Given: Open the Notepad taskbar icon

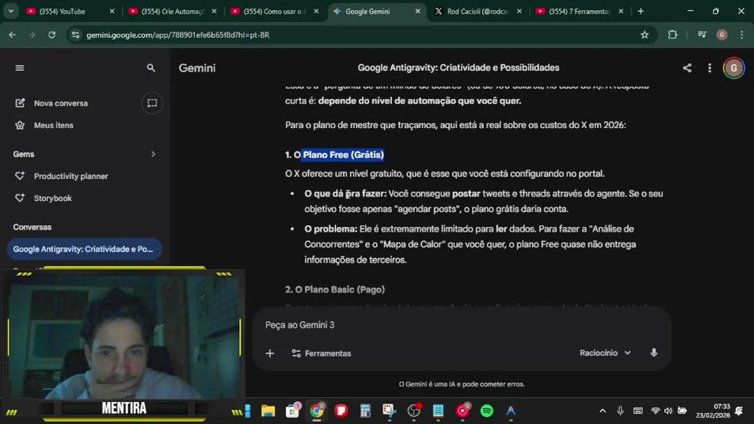Looking at the screenshot, I should pyautogui.click(x=438, y=410).
